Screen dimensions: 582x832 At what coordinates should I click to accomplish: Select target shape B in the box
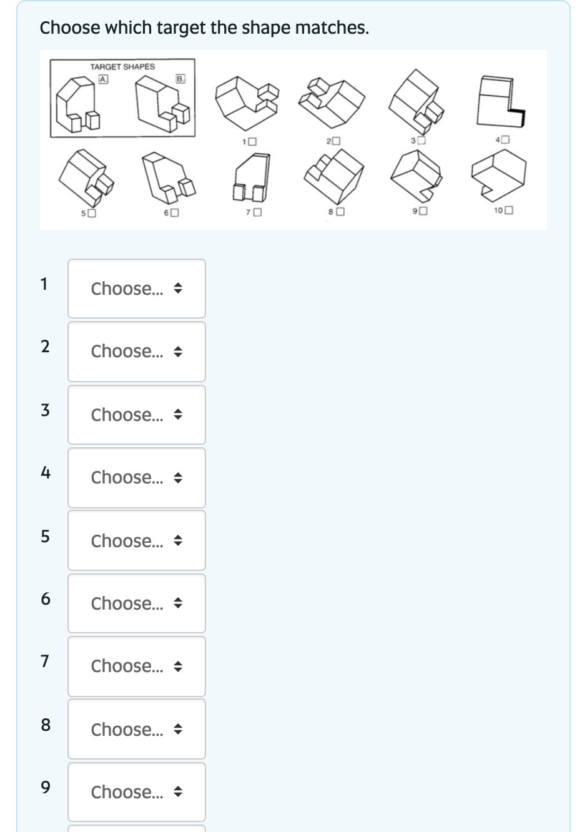click(180, 79)
